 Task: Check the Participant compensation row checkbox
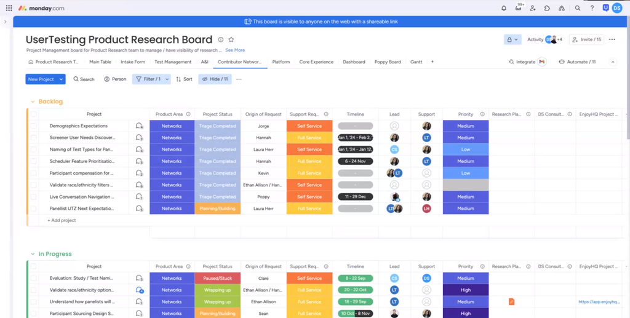pyautogui.click(x=33, y=173)
